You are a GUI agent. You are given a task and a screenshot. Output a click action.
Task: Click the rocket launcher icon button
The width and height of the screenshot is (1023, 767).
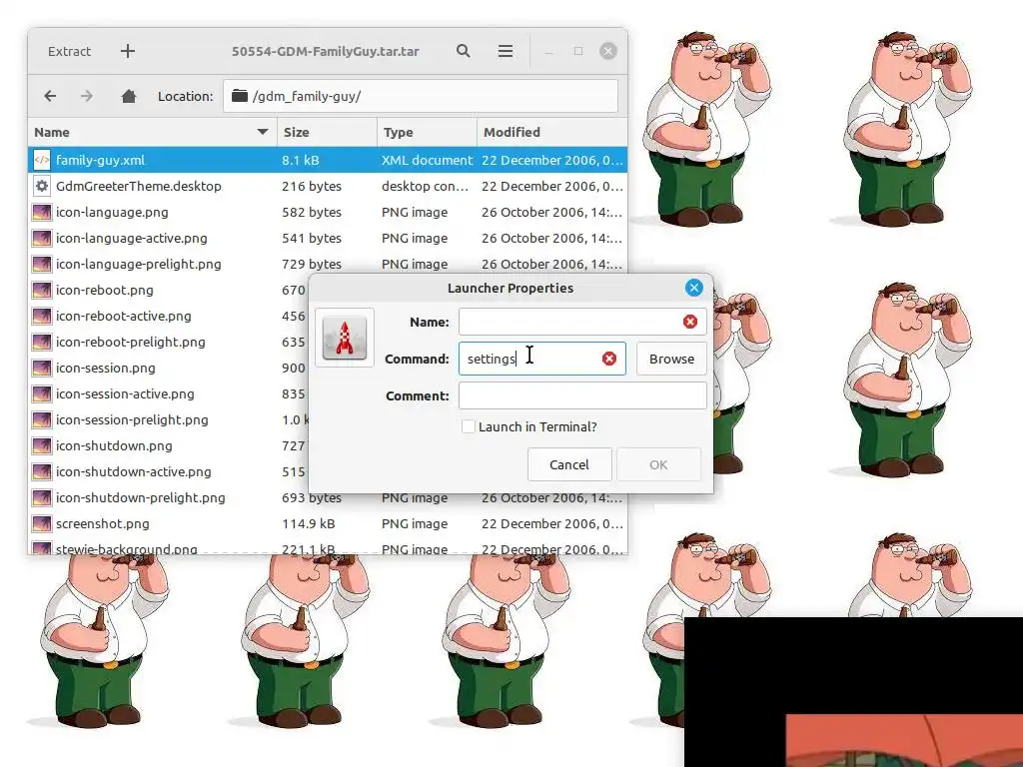click(345, 338)
